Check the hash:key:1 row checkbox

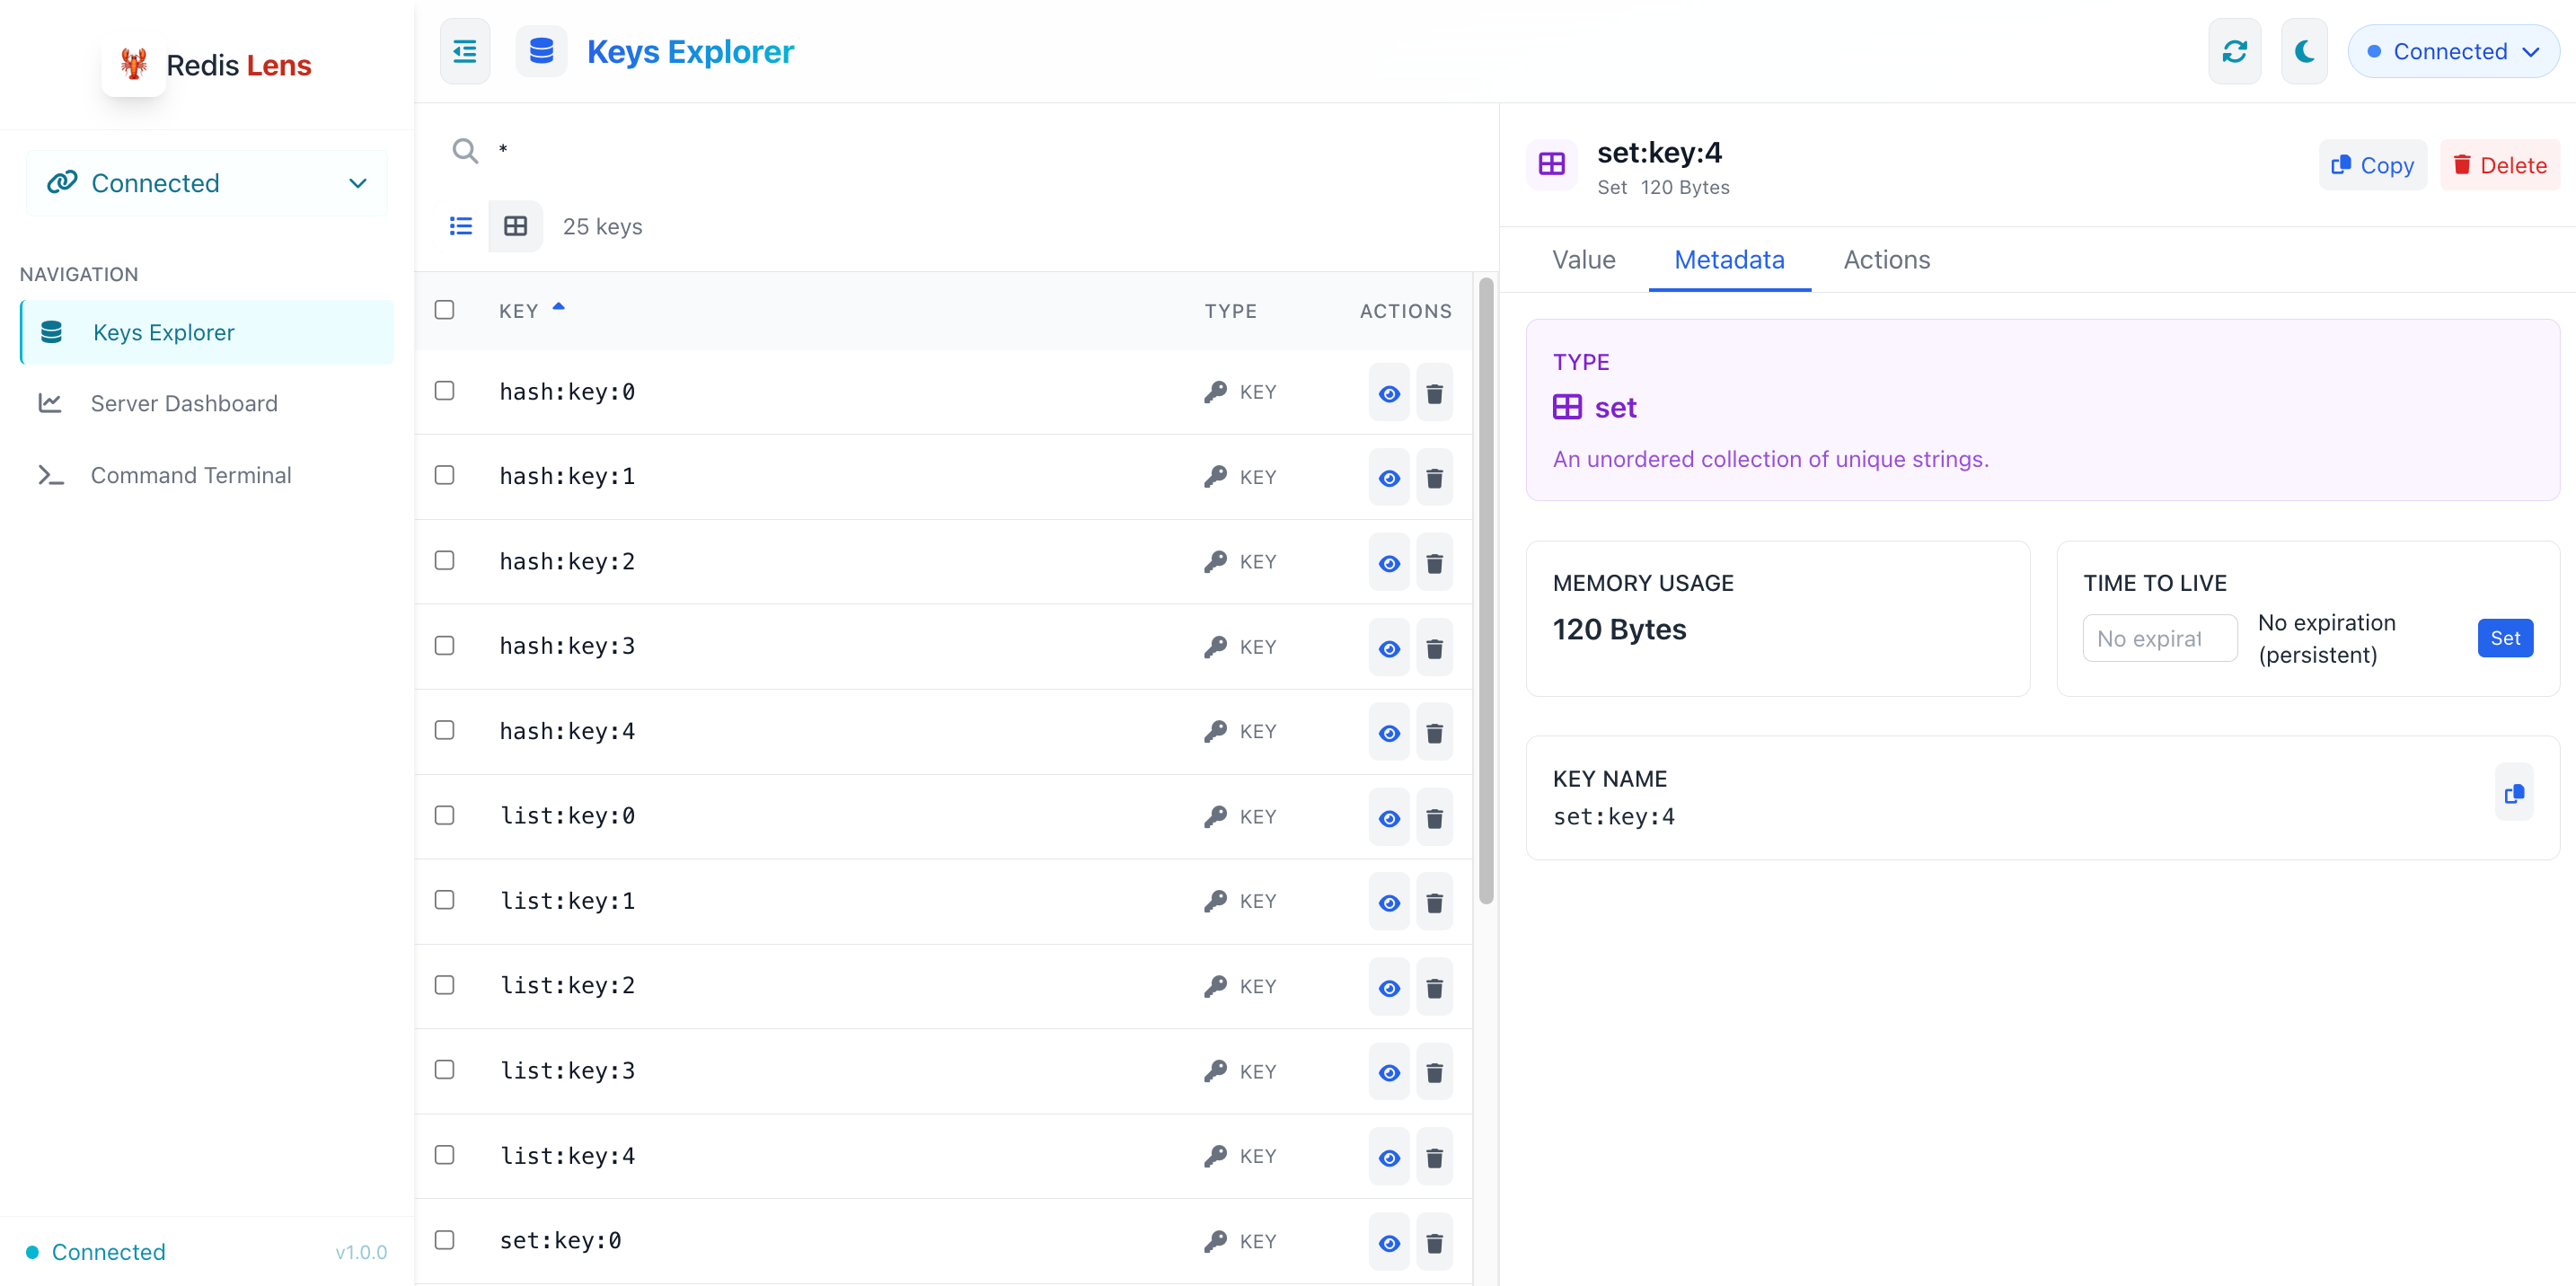point(444,476)
